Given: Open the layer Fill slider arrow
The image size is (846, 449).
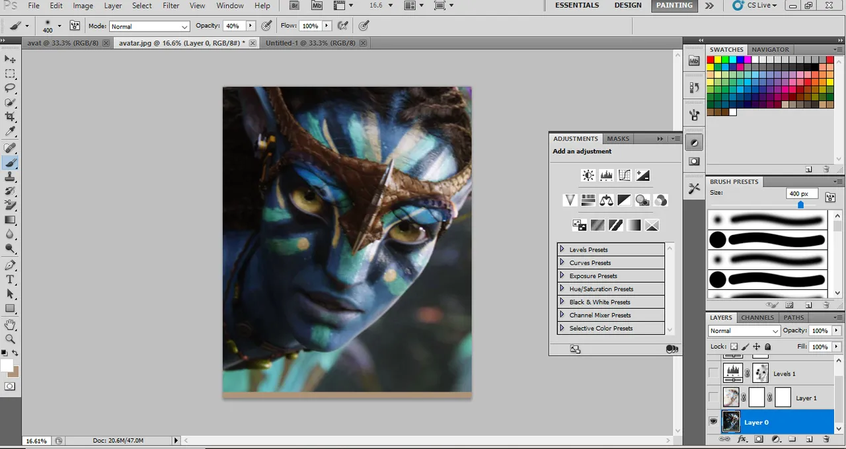Looking at the screenshot, I should pos(837,347).
